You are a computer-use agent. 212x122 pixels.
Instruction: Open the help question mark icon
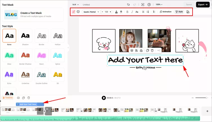coord(149,4)
